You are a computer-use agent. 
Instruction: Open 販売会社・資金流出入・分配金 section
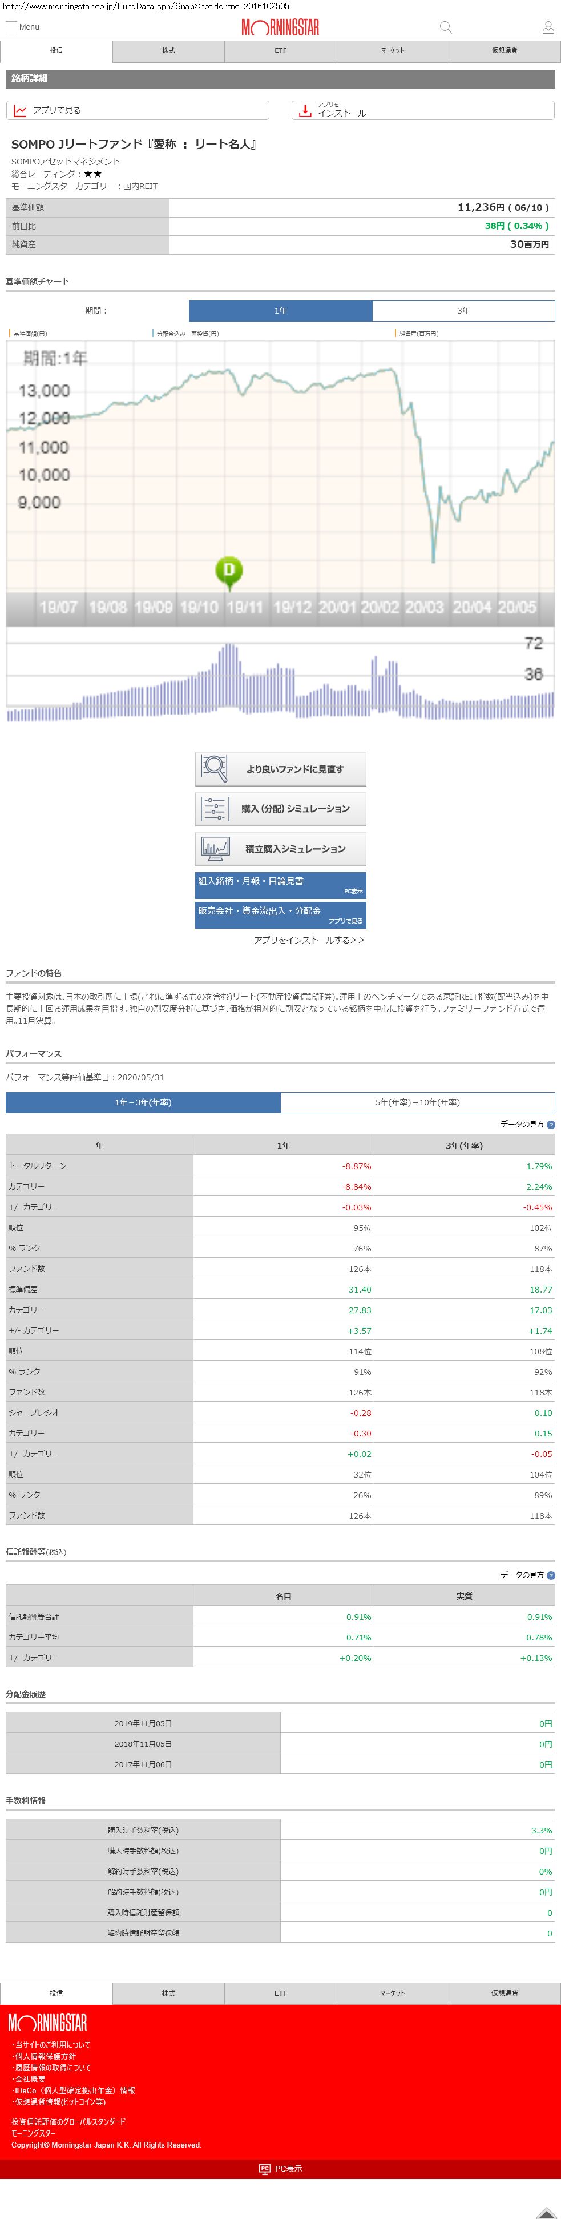tap(281, 914)
